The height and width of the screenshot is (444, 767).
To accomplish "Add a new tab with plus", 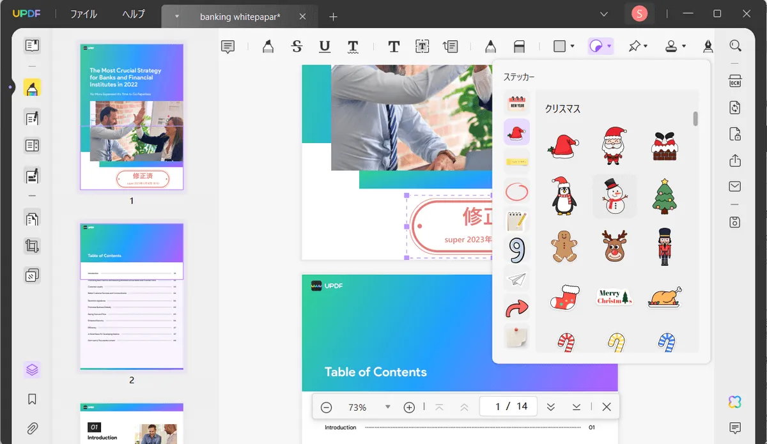I will pyautogui.click(x=333, y=17).
